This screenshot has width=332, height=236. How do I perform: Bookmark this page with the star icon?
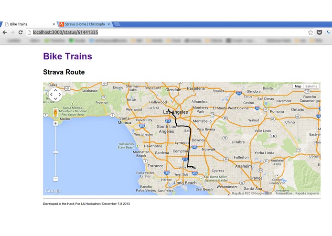tap(311, 32)
